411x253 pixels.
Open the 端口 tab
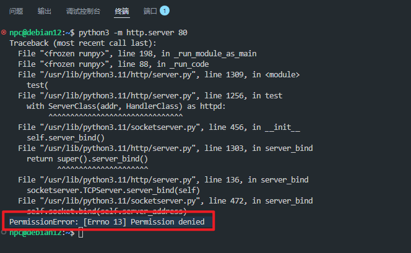click(150, 11)
